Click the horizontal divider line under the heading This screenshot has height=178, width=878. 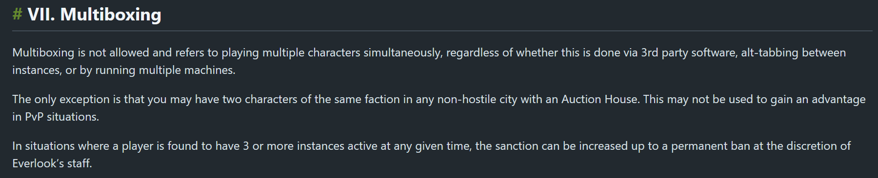(x=442, y=31)
